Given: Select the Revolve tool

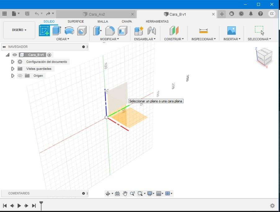Looking at the screenshot, I should (x=69, y=31).
